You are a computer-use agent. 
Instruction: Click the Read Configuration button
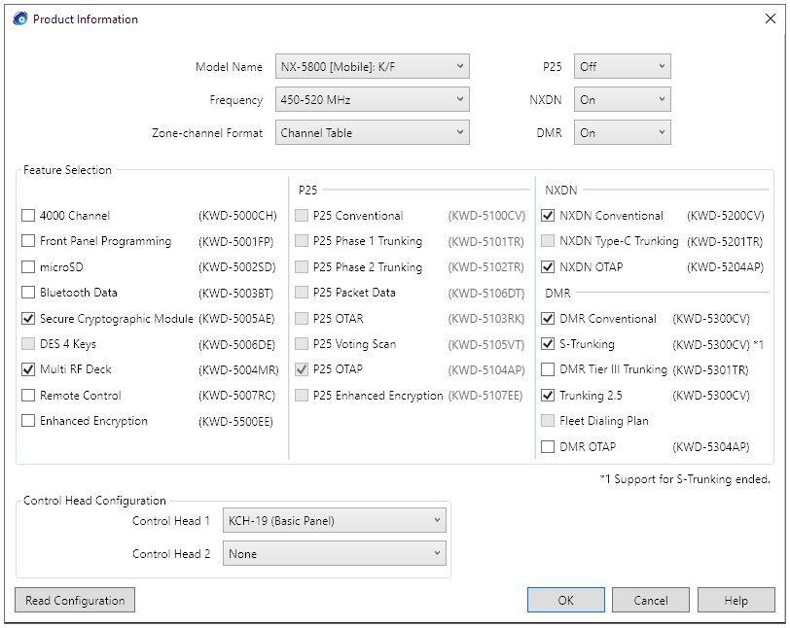tap(75, 601)
